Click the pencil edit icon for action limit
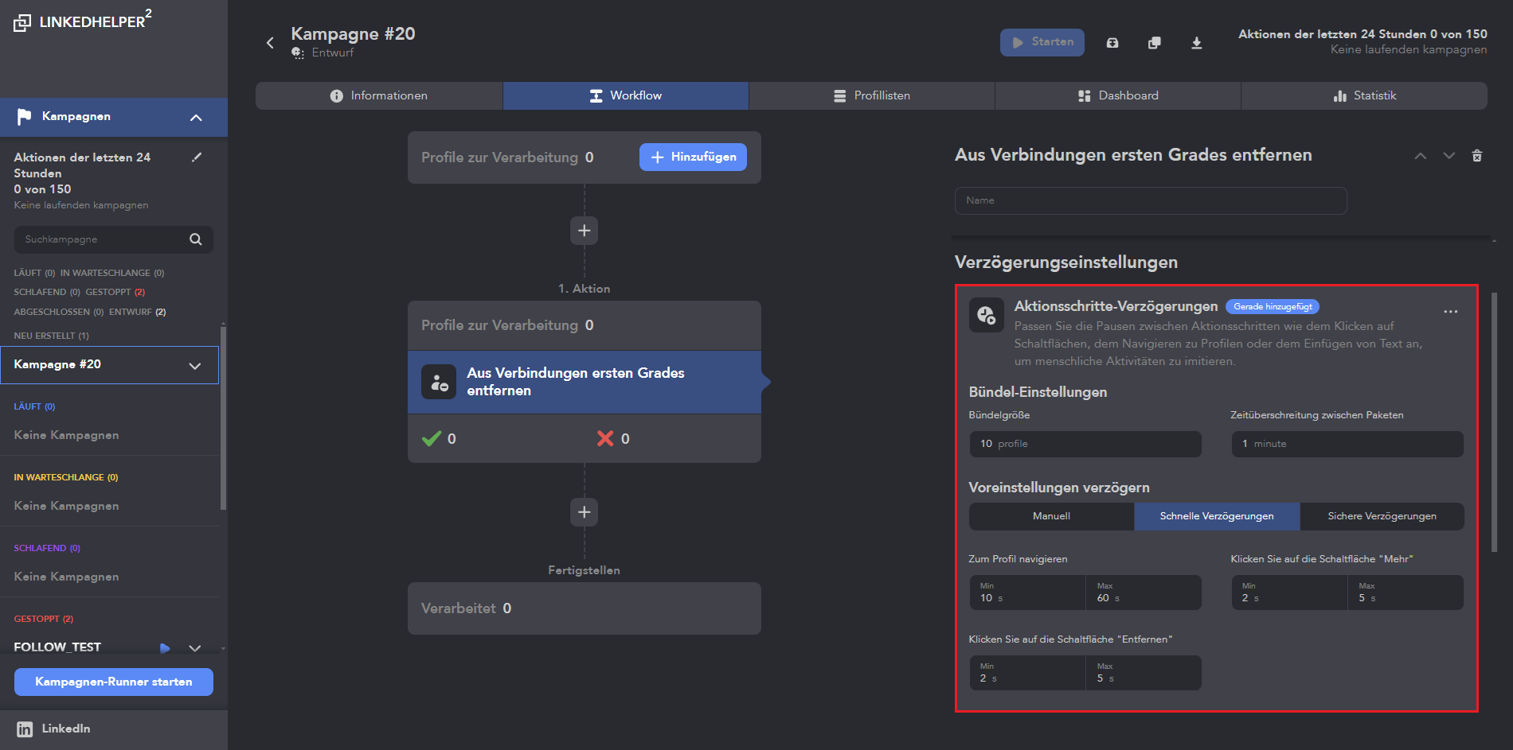 click(x=197, y=157)
